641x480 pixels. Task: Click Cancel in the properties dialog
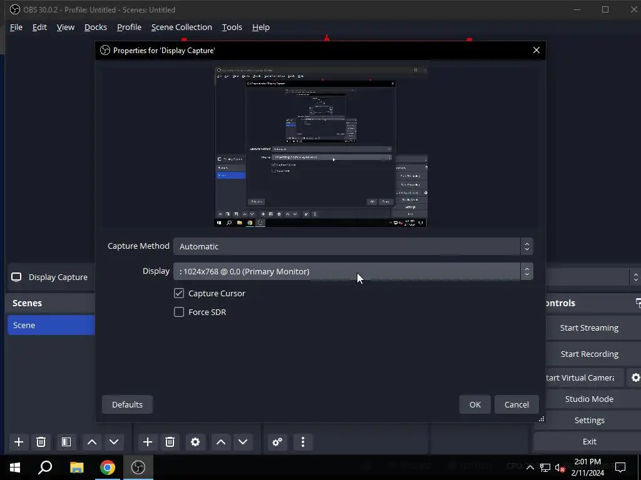[516, 404]
